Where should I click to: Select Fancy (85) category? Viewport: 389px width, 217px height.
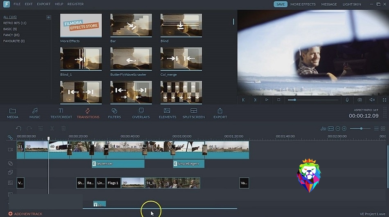(x=11, y=35)
